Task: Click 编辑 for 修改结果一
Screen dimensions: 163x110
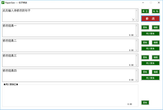Action: click(155, 28)
